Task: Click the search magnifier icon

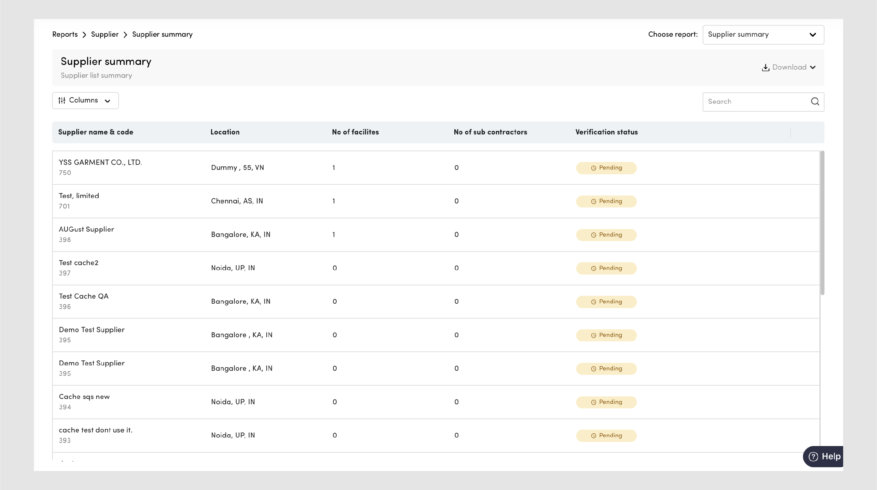Action: (x=815, y=102)
